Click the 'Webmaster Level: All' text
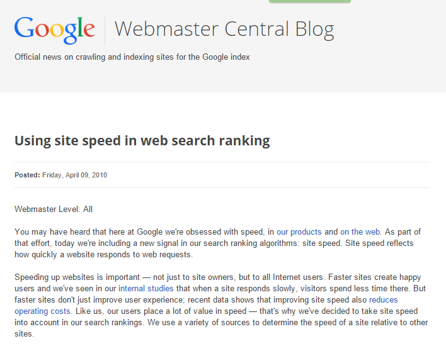This screenshot has width=446, height=346. pyautogui.click(x=54, y=209)
